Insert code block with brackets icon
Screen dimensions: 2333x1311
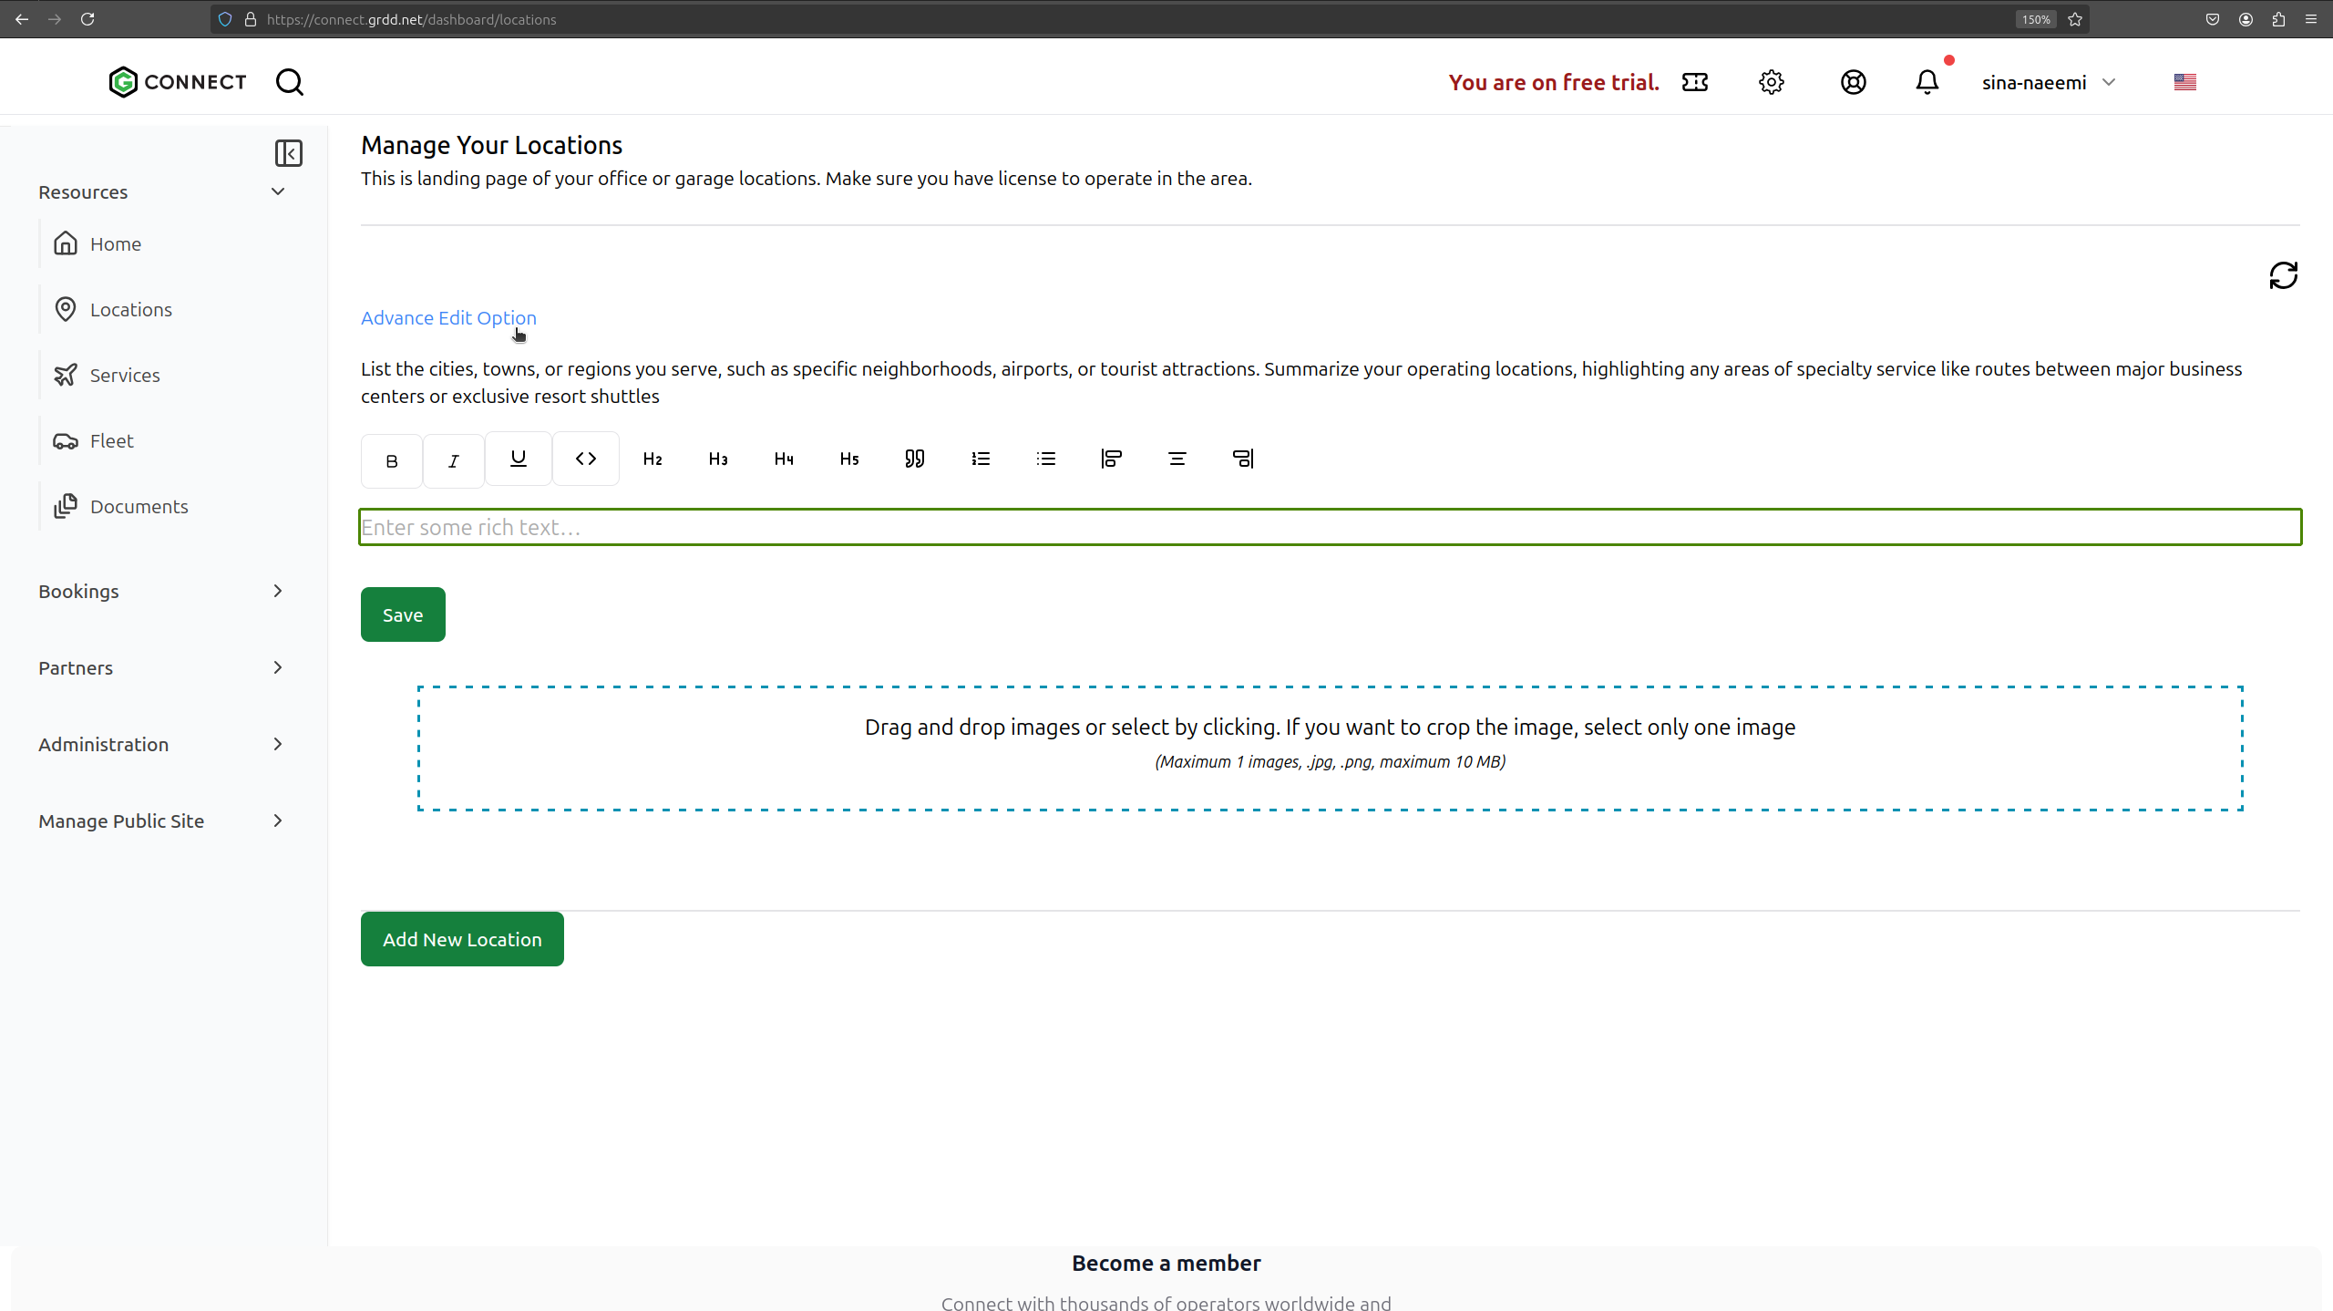586,459
